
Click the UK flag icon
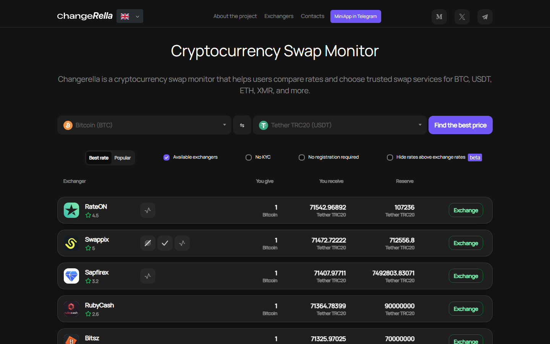point(125,16)
